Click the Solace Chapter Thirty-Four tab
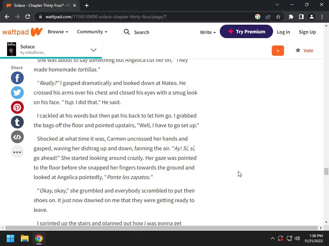 pyautogui.click(x=41, y=5)
